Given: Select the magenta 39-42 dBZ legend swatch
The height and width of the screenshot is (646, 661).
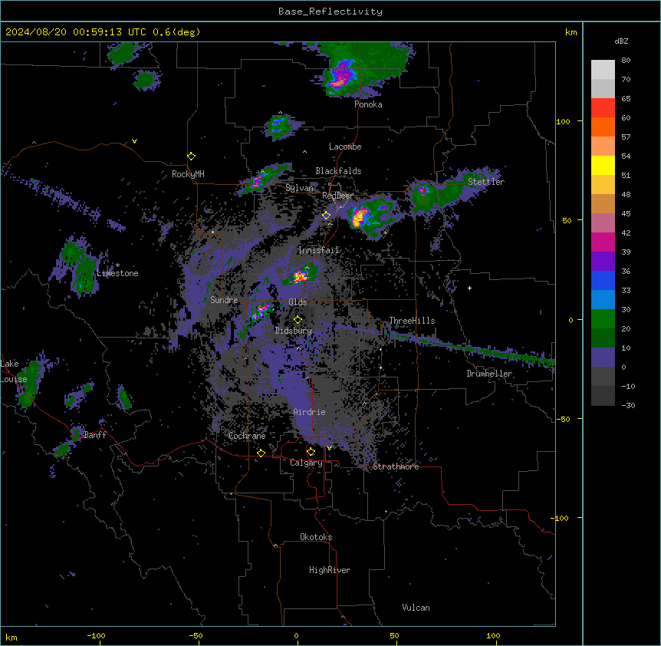Looking at the screenshot, I should 603,242.
